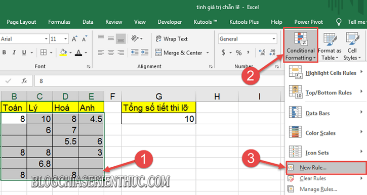The image size is (367, 195).
Task: Align text right
Action: [x=121, y=53]
